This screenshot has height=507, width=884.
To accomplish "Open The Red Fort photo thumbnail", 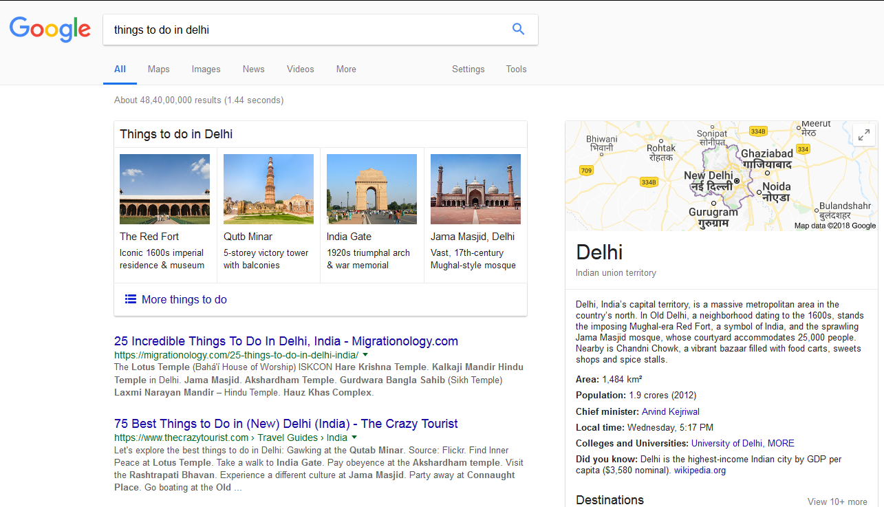I will pyautogui.click(x=164, y=189).
